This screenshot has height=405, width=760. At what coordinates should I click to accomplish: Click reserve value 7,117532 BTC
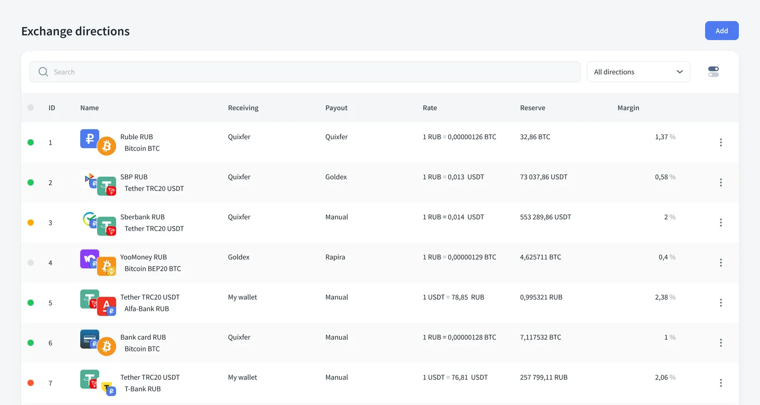click(x=540, y=337)
